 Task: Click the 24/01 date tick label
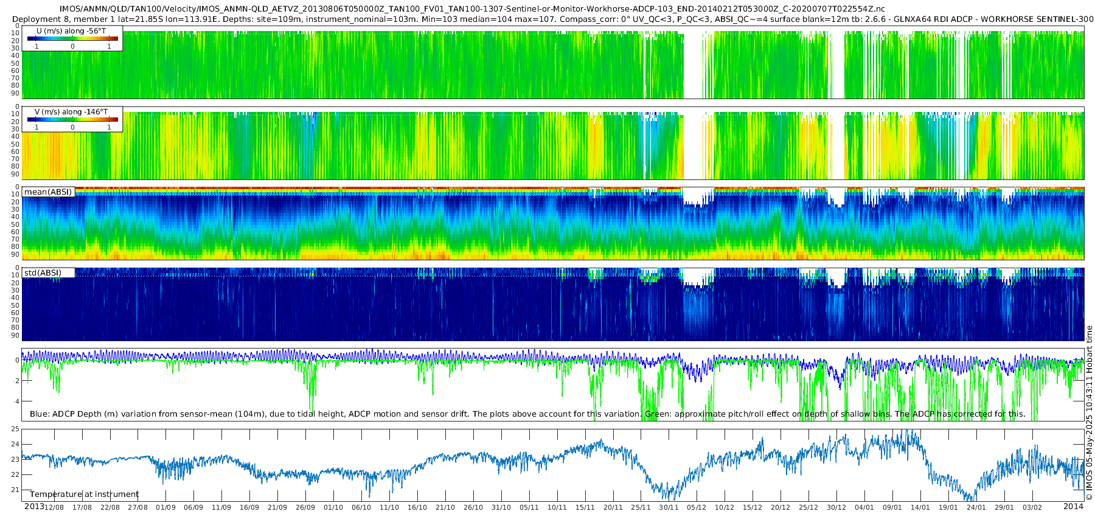click(976, 508)
